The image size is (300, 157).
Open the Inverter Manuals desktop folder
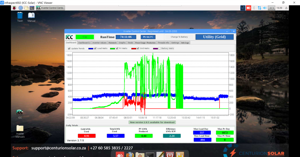[20, 131]
